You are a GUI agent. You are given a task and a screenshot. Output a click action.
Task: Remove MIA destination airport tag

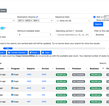tap(38, 21)
